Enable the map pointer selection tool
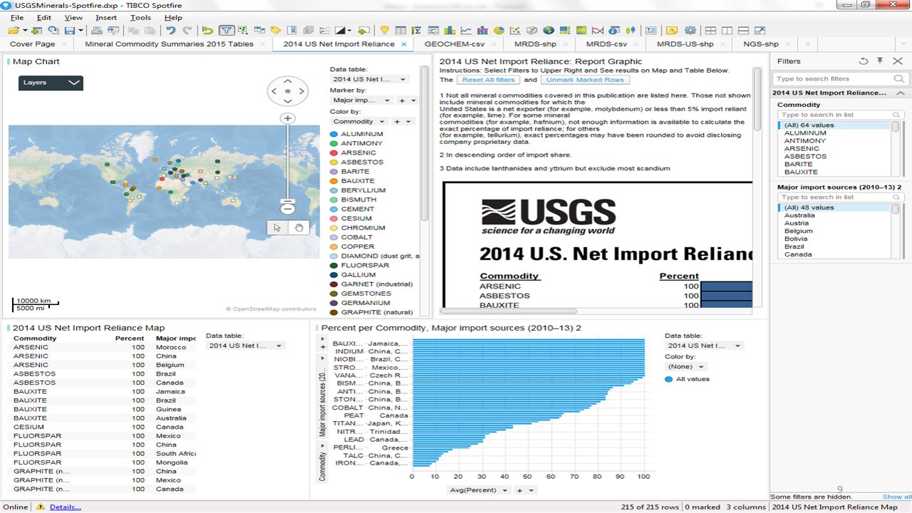Screen dimensions: 912x513 pos(277,227)
